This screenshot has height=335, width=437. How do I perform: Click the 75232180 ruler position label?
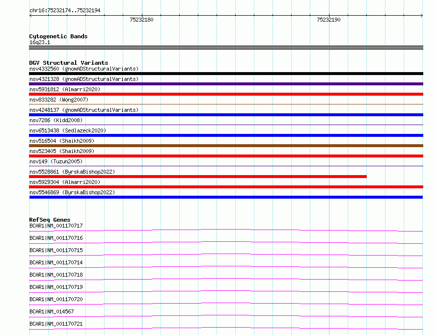(141, 20)
